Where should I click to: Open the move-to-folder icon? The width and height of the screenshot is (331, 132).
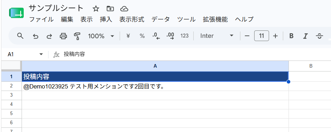coord(110,8)
